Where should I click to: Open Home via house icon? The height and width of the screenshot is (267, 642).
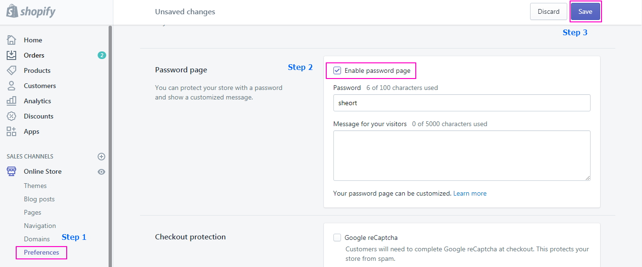click(11, 40)
